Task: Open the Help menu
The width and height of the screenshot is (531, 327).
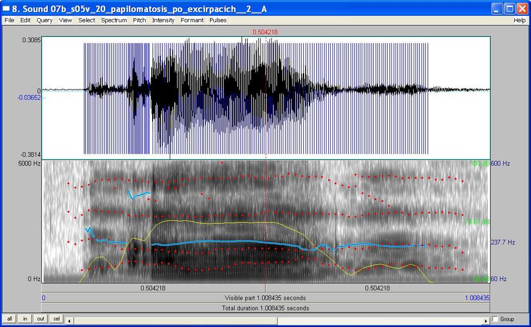Action: [x=520, y=20]
